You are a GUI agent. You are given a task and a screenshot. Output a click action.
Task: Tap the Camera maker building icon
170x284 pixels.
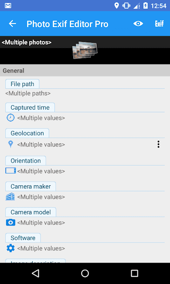(x=10, y=197)
